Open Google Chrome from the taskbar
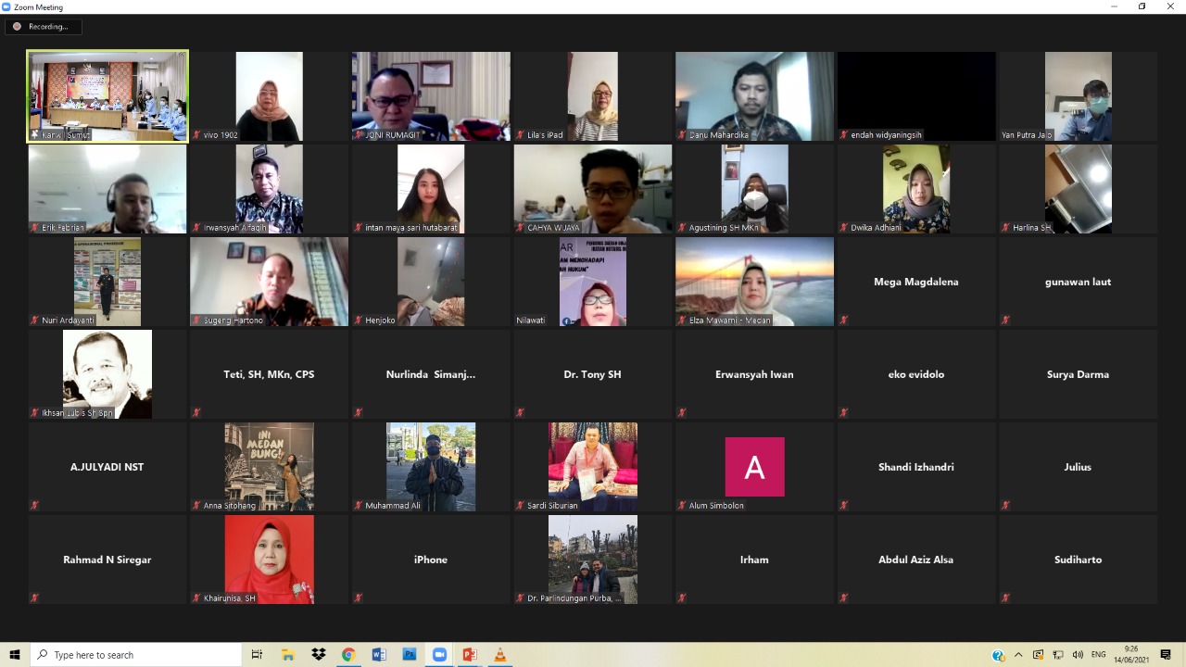The width and height of the screenshot is (1186, 667). pyautogui.click(x=348, y=655)
